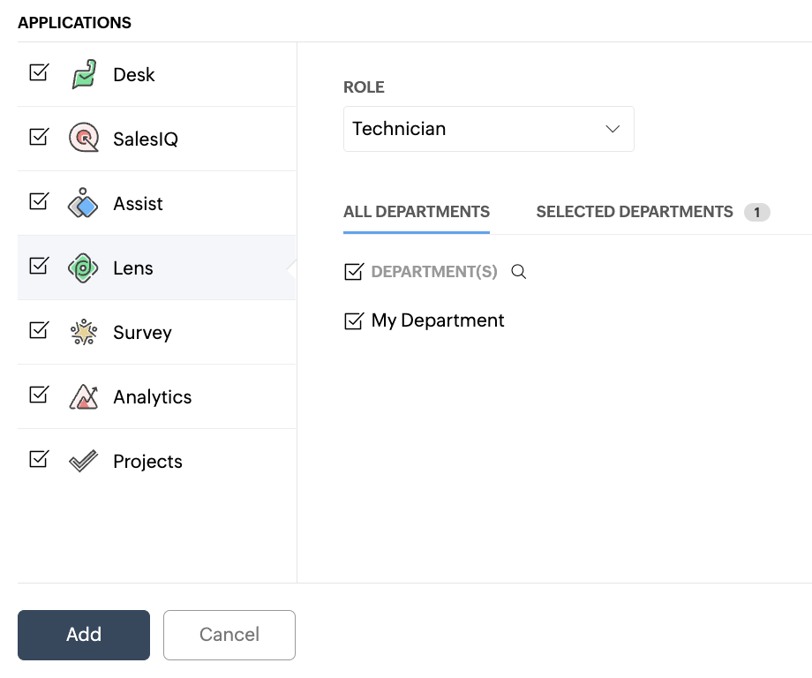Click the Lens application icon
This screenshot has width=812, height=678.
click(x=83, y=267)
